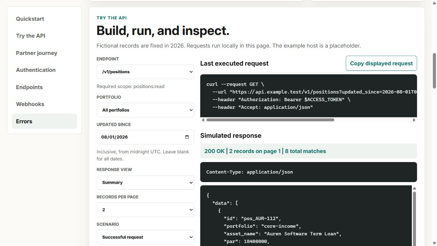The image size is (437, 246).
Task: Open the Scenario dropdown
Action: click(x=145, y=237)
